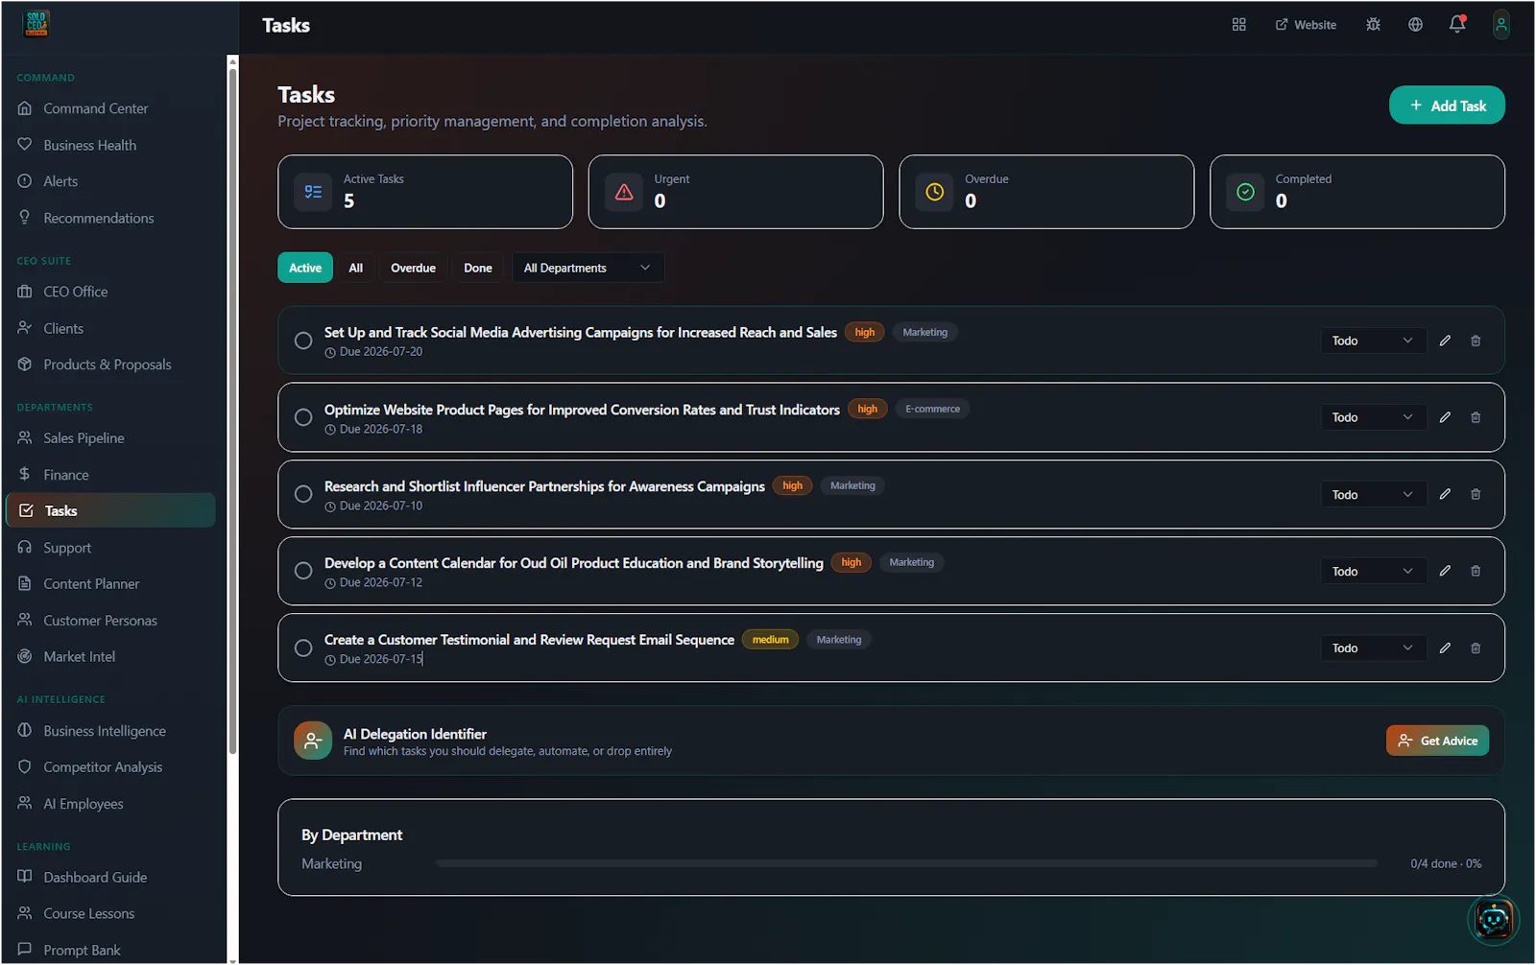Open Sales Pipeline in sidebar
Image resolution: width=1536 pixels, height=965 pixels.
click(x=110, y=438)
